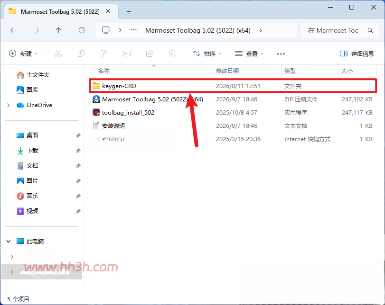Refresh the current folder view
The image size is (385, 305).
82,30
